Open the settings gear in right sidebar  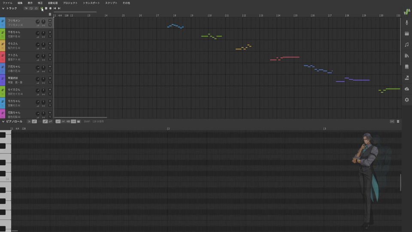point(407,100)
